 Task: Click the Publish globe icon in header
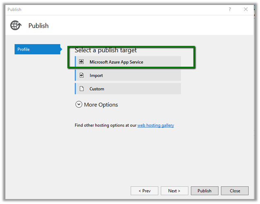16,26
